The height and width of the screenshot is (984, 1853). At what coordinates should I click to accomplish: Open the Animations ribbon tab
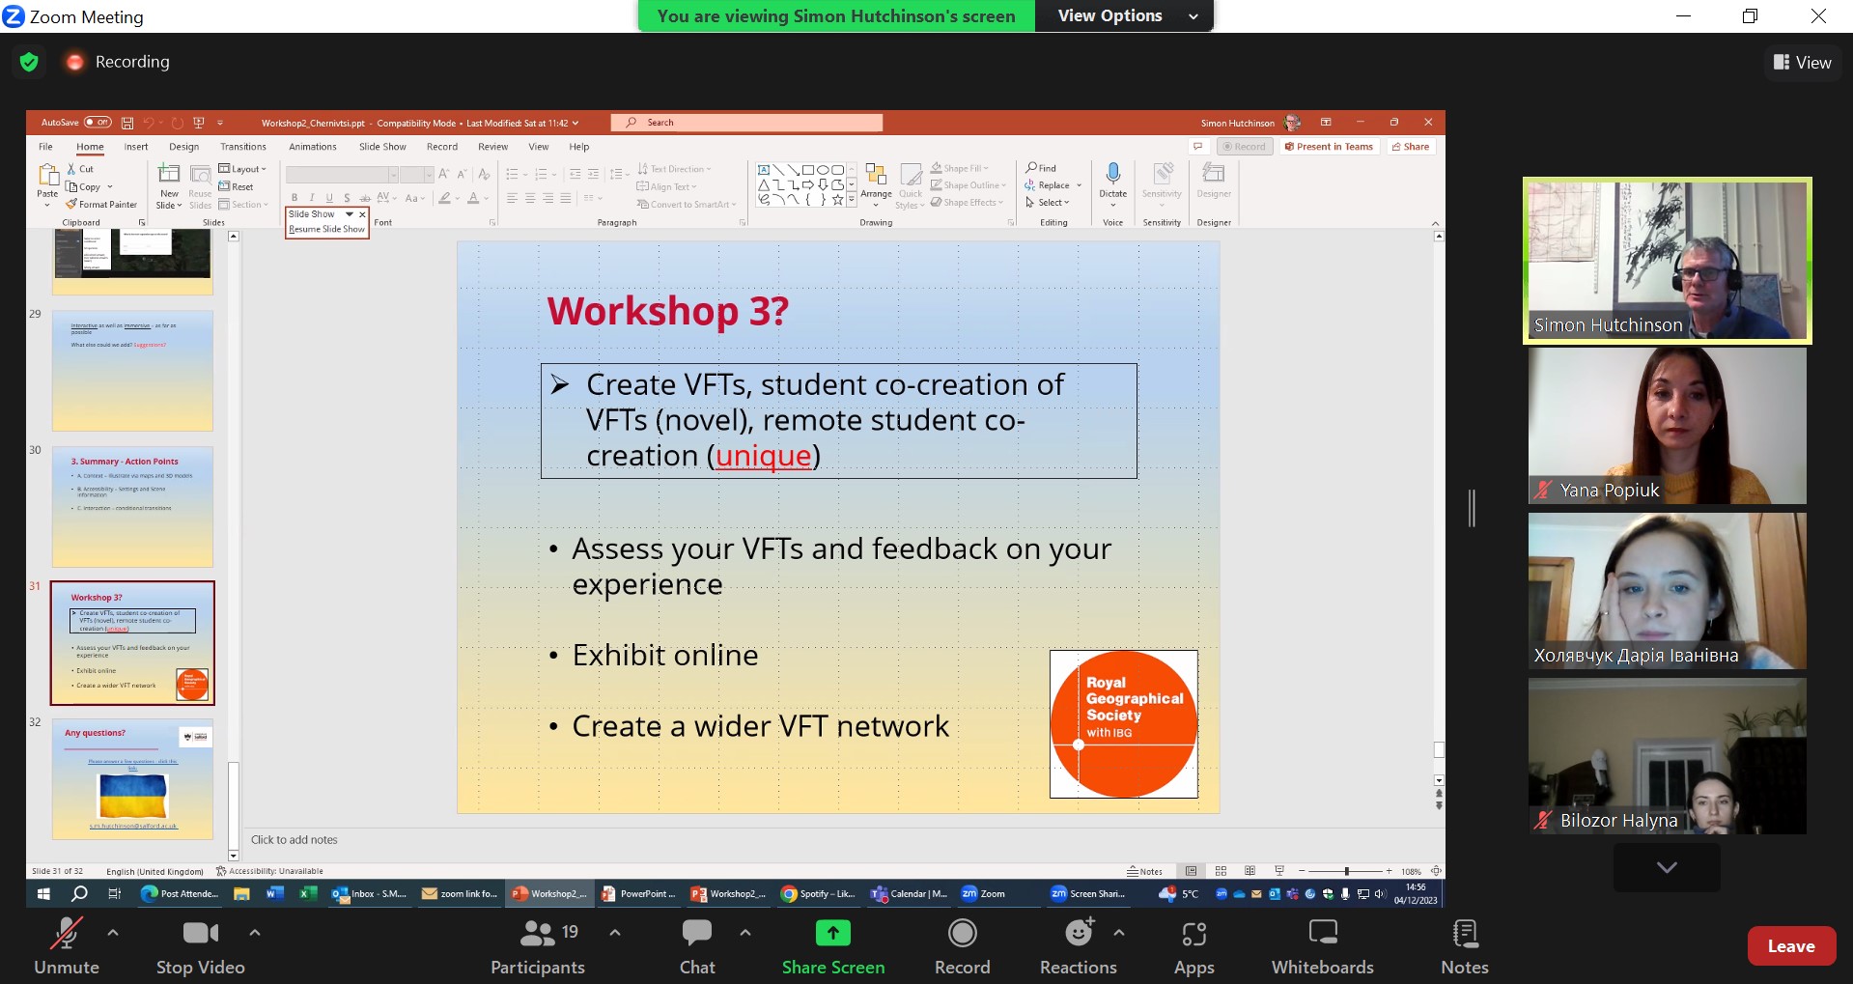tap(313, 147)
